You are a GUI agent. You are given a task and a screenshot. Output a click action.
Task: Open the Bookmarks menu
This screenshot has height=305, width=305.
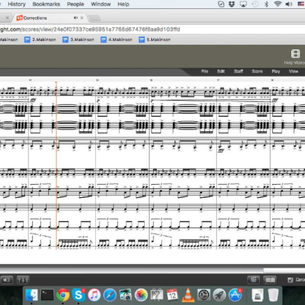click(x=46, y=4)
